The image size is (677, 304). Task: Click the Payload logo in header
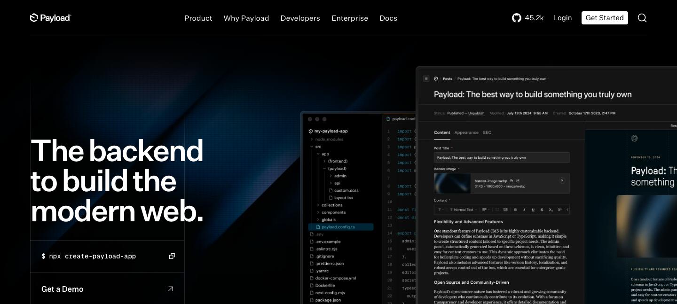(x=50, y=18)
